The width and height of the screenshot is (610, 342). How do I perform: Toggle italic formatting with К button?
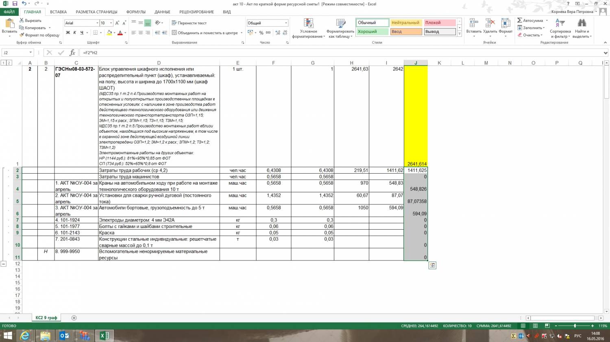[x=75, y=33]
